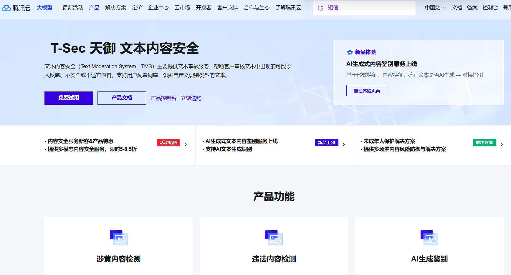Open the 备案 link in header
The image size is (511, 275).
(472, 8)
